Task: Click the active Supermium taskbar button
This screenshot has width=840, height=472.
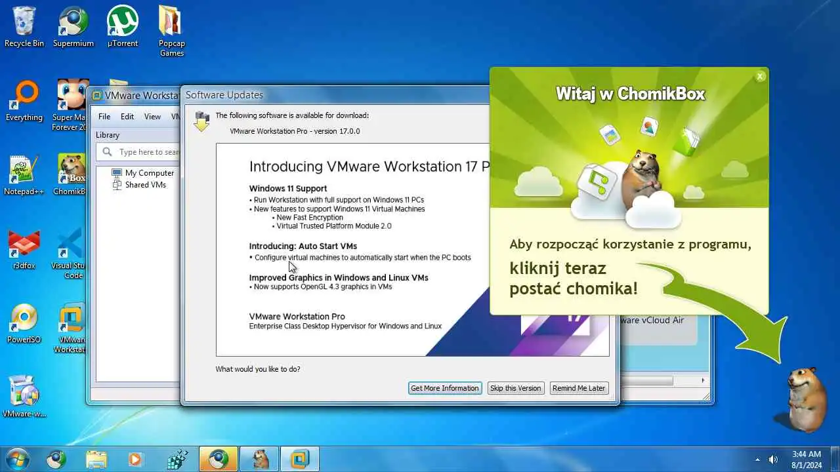Action: click(x=219, y=459)
